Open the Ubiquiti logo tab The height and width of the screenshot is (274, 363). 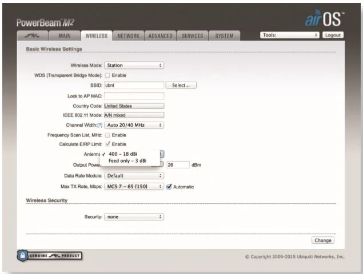(33, 35)
